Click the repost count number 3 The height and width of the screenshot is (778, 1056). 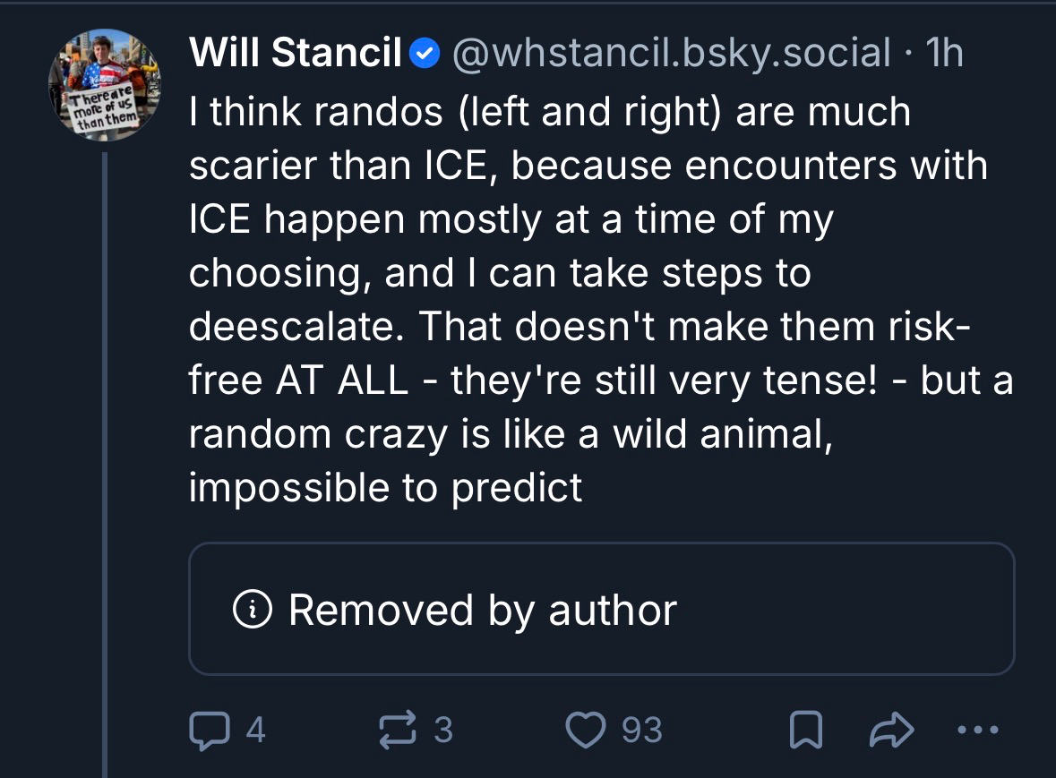coord(443,731)
